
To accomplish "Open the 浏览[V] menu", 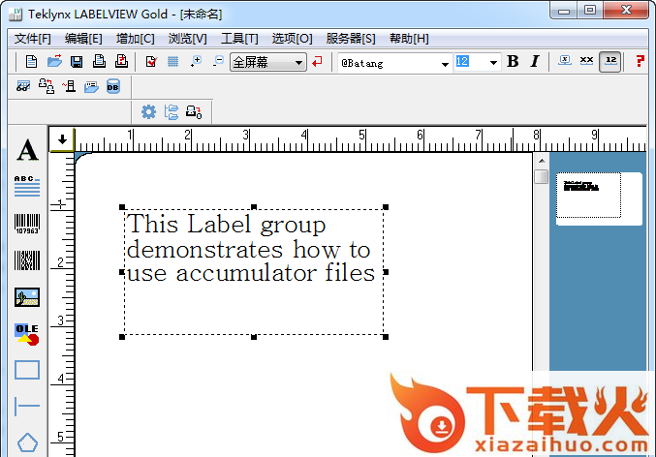I will (187, 39).
